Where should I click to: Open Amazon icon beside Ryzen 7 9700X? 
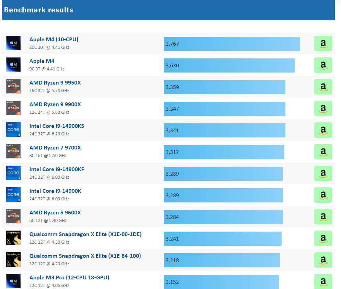(x=323, y=152)
